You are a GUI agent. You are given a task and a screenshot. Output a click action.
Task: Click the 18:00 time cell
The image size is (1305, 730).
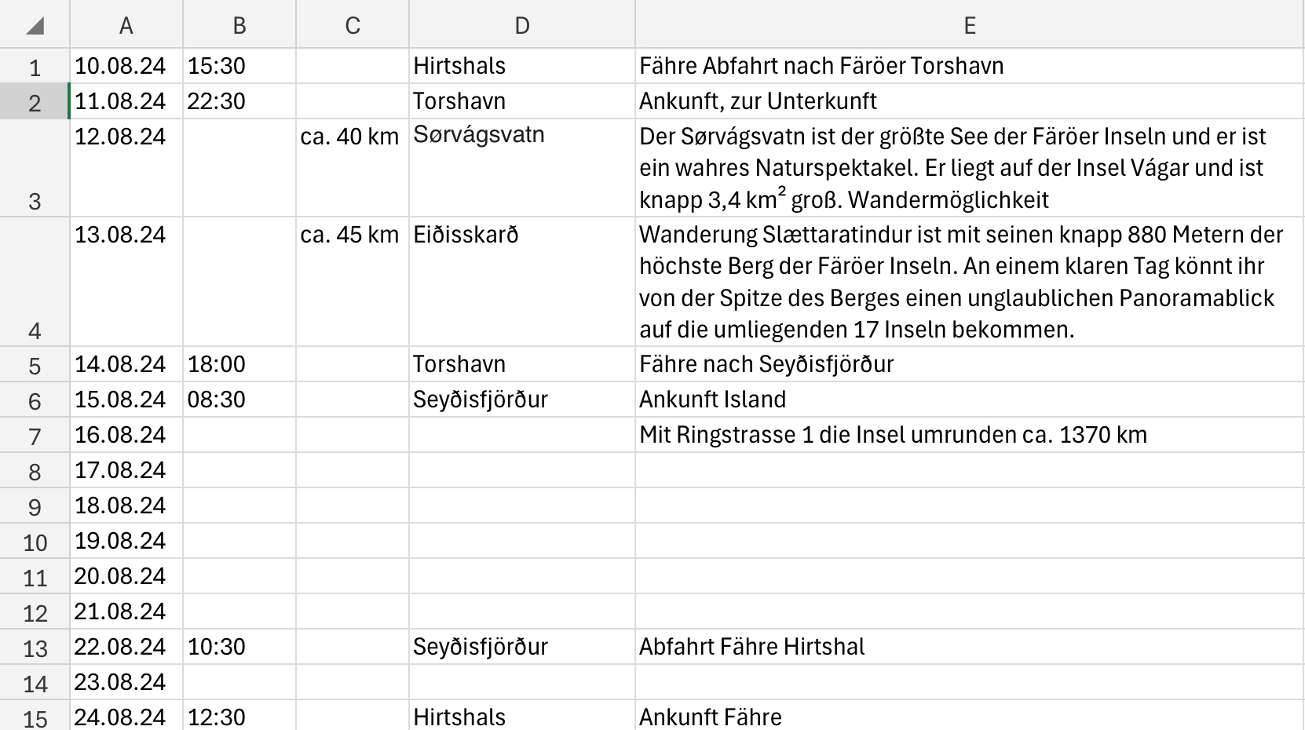[x=239, y=364]
